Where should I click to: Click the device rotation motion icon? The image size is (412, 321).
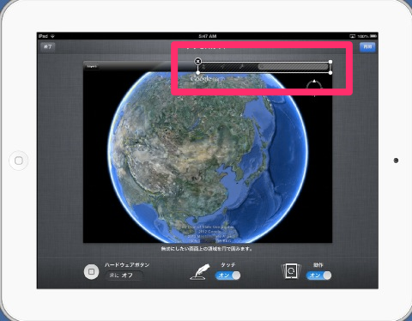(291, 271)
